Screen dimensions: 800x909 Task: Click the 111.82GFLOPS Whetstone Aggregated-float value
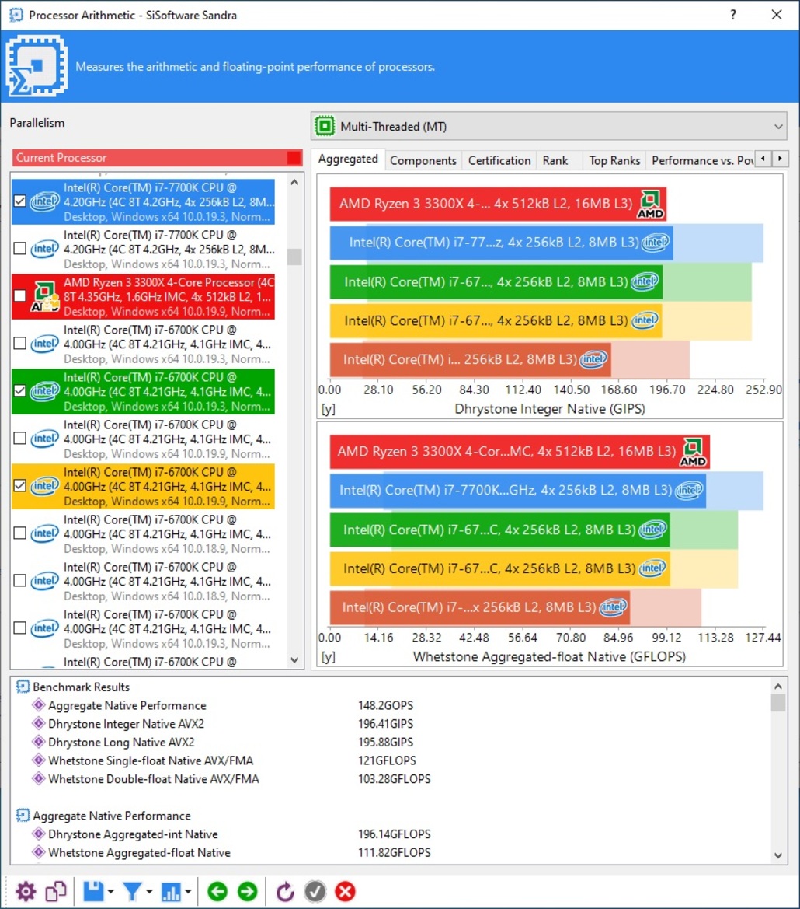click(x=395, y=852)
